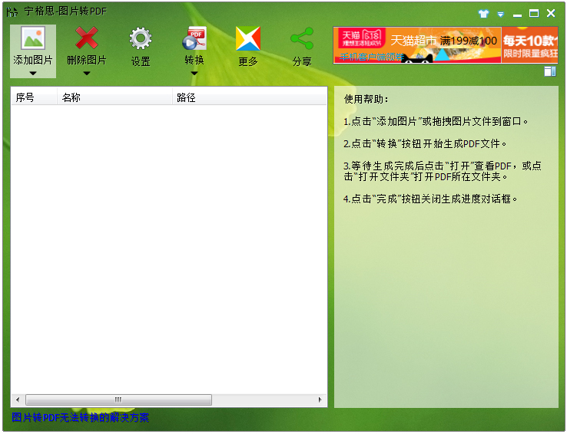Click the scrollbar right arrow
This screenshot has width=567, height=434.
tap(320, 399)
